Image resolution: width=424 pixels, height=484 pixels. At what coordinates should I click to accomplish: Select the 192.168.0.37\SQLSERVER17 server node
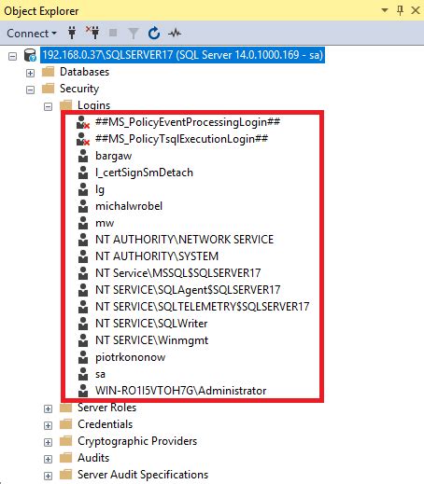182,55
